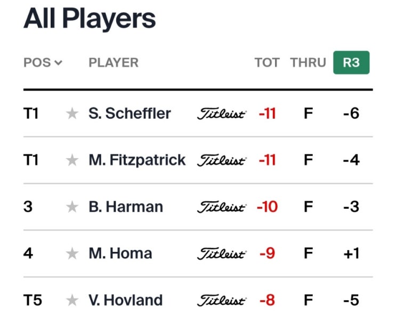Select Titleist logo beside M. Homa

pyautogui.click(x=222, y=254)
